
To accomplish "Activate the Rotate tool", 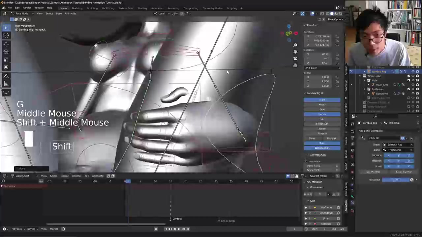I will coord(6,52).
